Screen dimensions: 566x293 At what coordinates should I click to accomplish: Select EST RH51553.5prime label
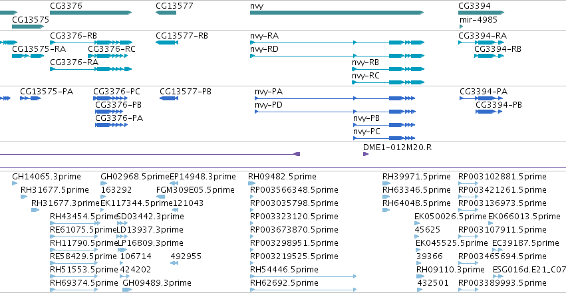(x=84, y=270)
